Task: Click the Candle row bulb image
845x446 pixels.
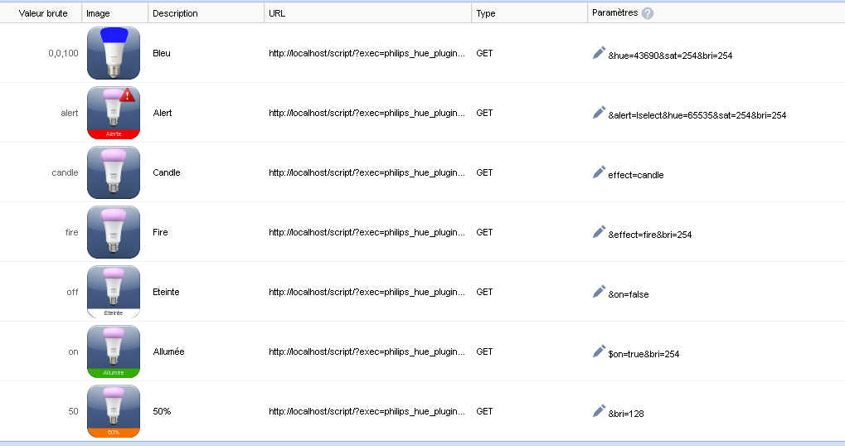Action: [114, 173]
